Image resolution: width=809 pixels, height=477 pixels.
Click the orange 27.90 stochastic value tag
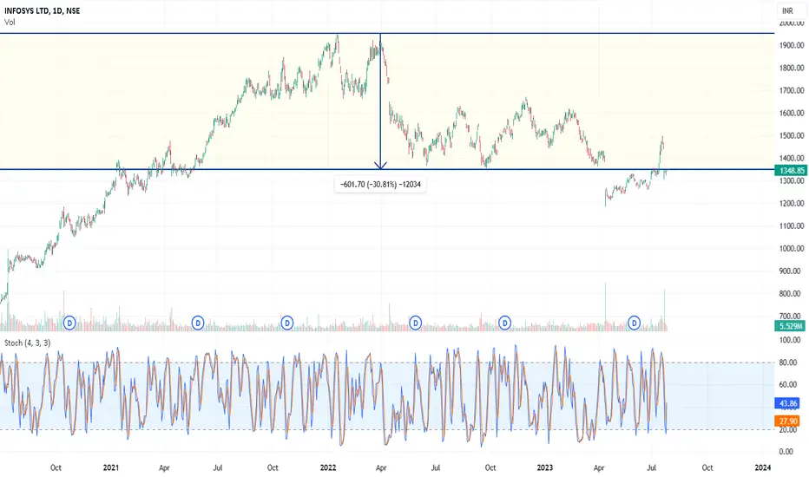787,421
